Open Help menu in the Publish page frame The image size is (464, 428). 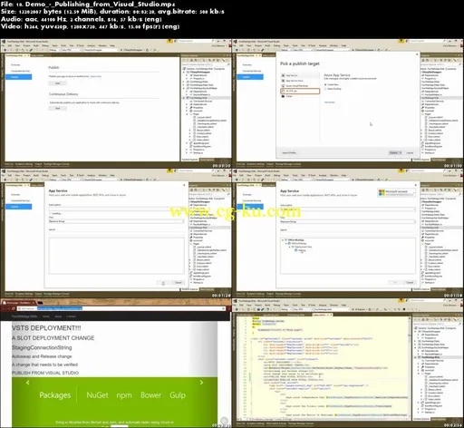(x=112, y=45)
